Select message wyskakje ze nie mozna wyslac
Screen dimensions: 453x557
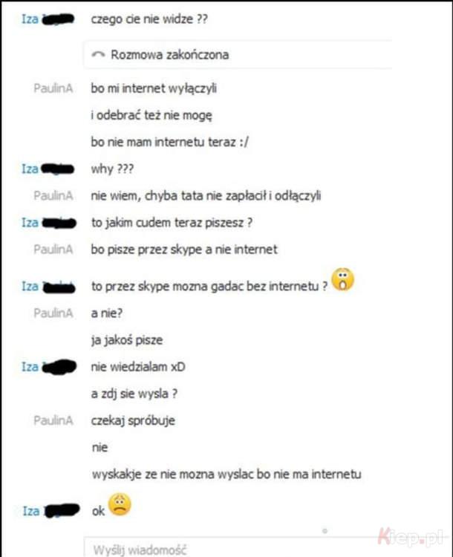tap(226, 475)
